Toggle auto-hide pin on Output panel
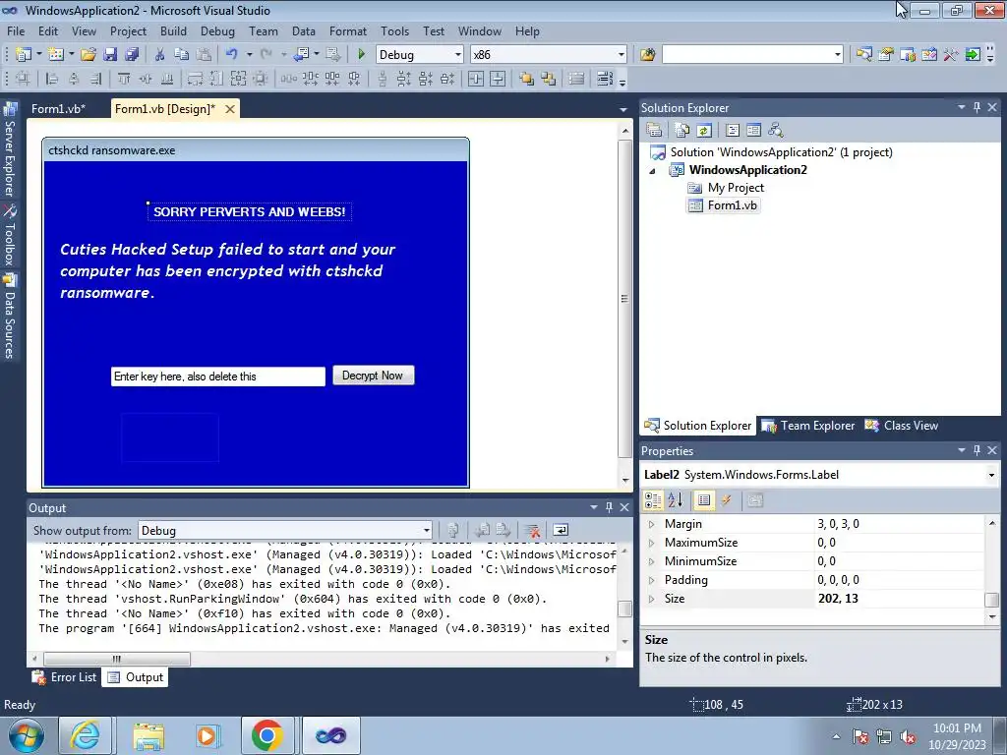Viewport: 1007px width, 755px height. click(609, 507)
